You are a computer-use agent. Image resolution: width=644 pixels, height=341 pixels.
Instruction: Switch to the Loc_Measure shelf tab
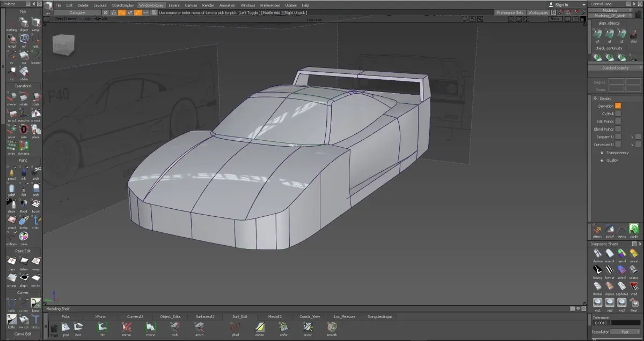tap(345, 316)
